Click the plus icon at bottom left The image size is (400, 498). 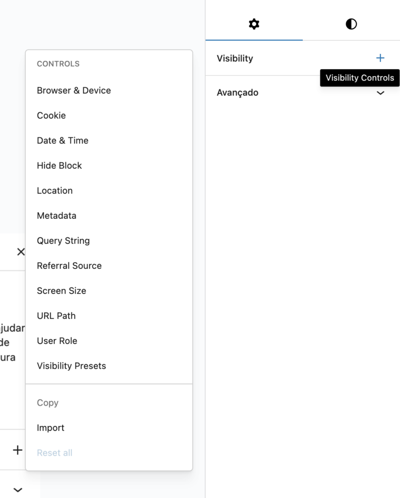tap(18, 450)
